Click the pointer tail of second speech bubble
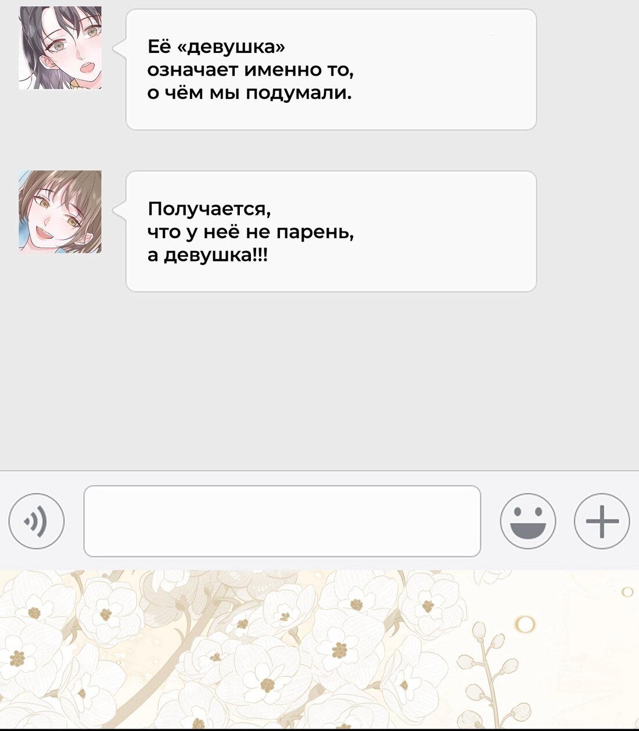The height and width of the screenshot is (731, 639). coord(120,211)
